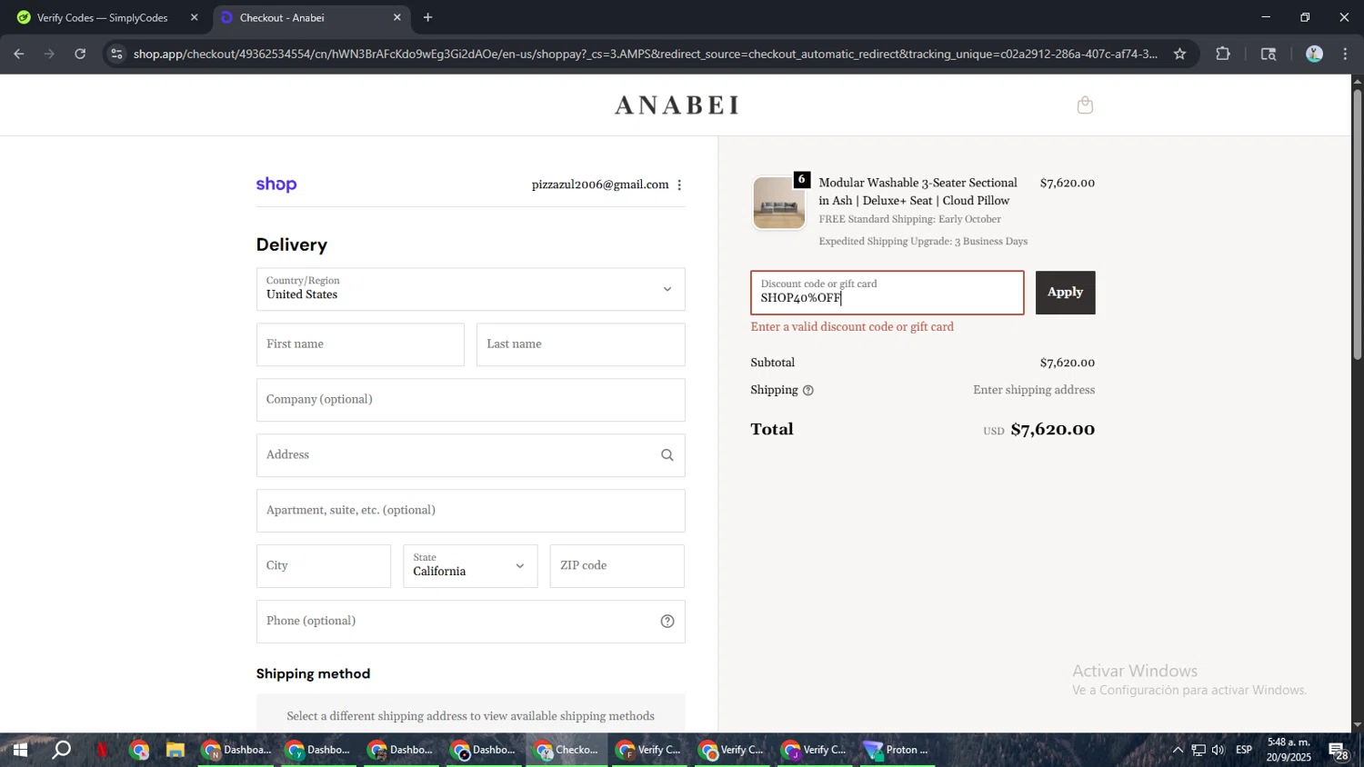Viewport: 1364px width, 767px height.
Task: Open account options menu next to email
Action: [679, 185]
